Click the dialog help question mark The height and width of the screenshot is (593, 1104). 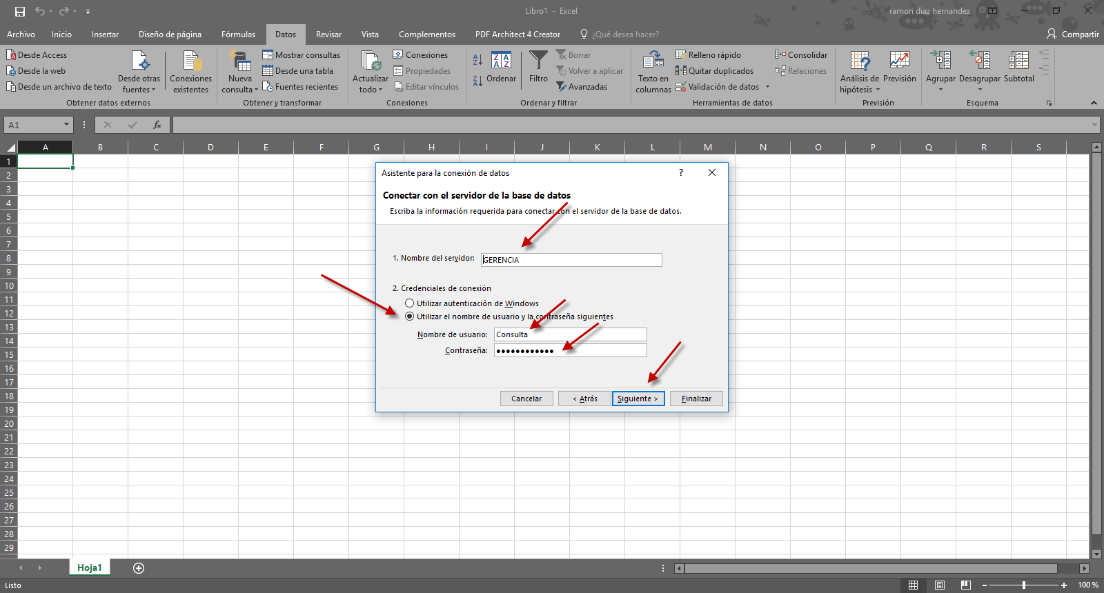[x=681, y=172]
